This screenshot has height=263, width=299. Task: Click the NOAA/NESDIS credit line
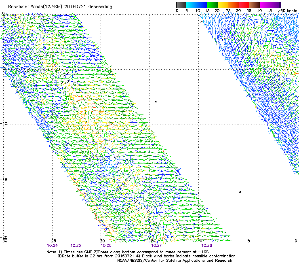(x=175, y=261)
